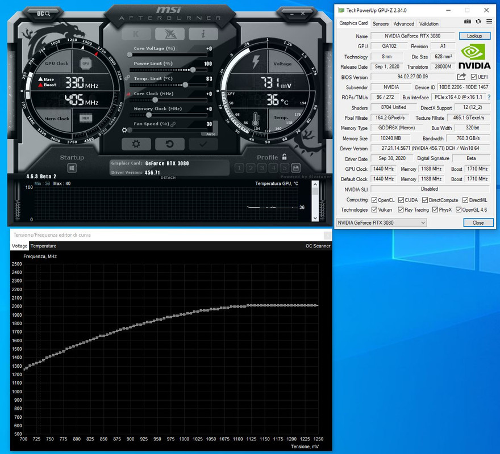Click the reset settings button
The height and width of the screenshot is (454, 500).
(x=170, y=144)
